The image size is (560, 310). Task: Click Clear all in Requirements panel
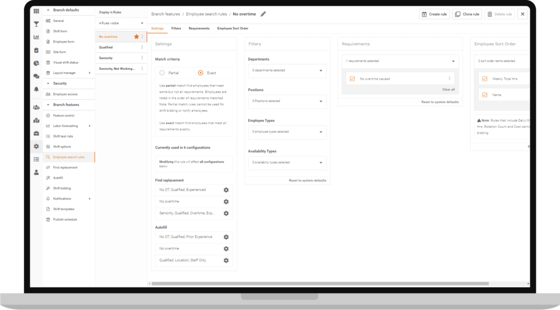click(x=448, y=90)
